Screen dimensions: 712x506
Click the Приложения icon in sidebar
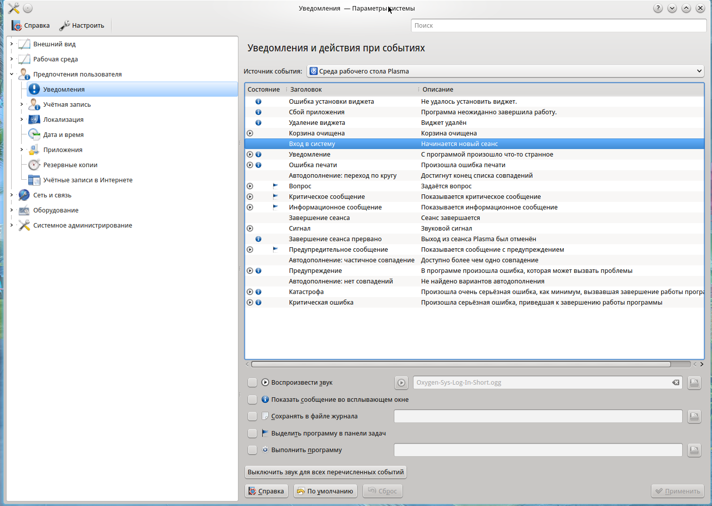point(34,150)
